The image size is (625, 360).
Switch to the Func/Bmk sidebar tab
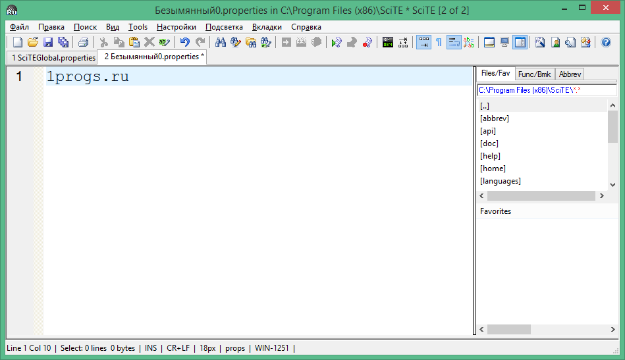pos(535,74)
